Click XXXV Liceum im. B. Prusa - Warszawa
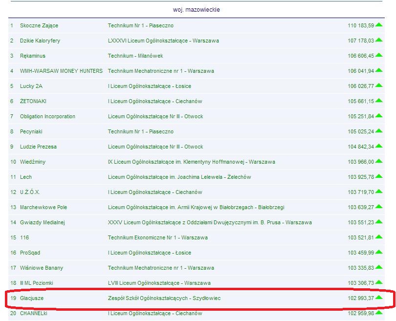The width and height of the screenshot is (396, 321). pos(210,222)
